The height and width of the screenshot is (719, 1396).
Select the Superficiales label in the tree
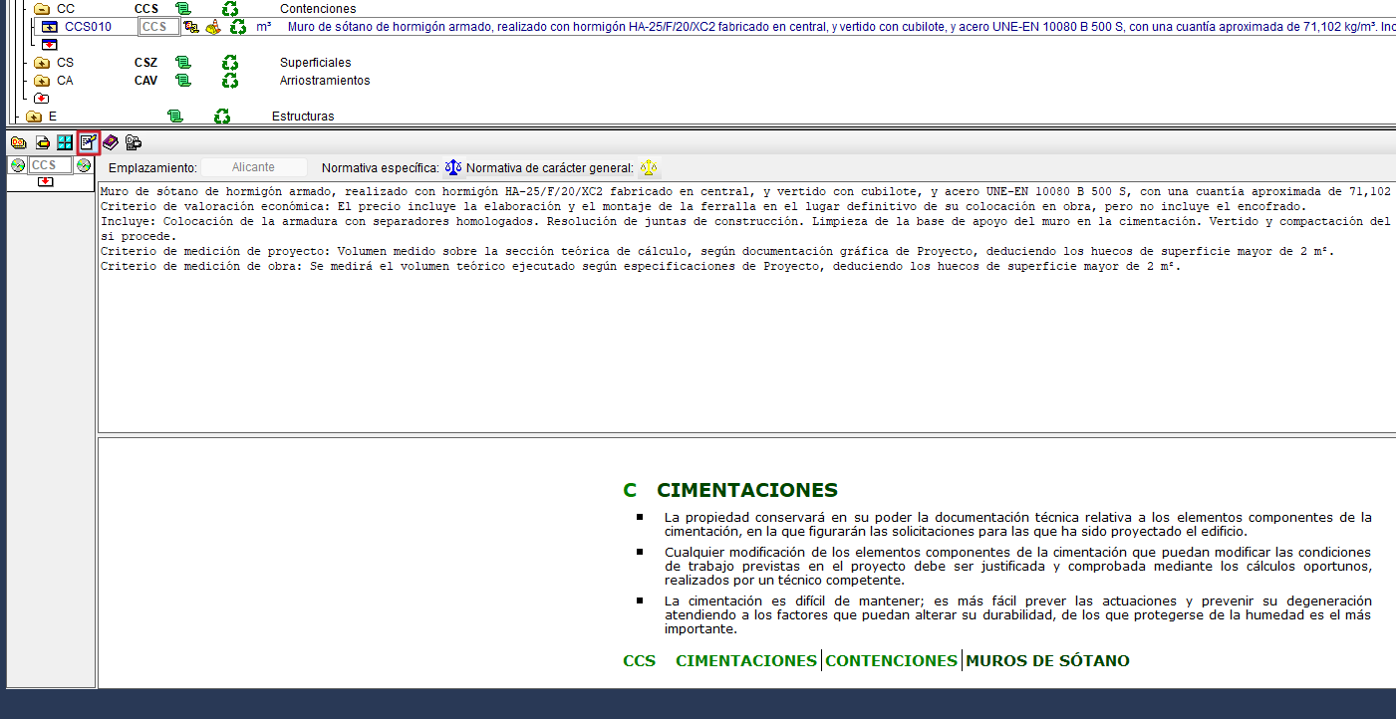pyautogui.click(x=316, y=63)
